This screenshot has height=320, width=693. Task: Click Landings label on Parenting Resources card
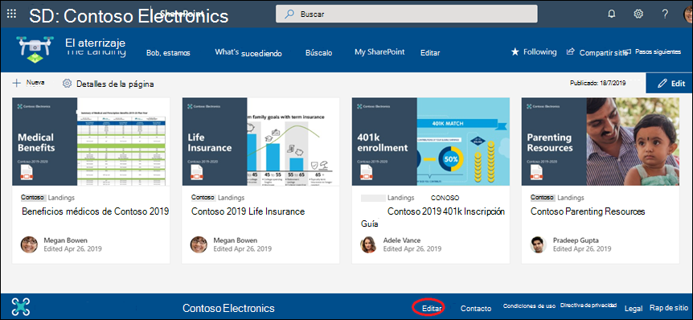[571, 198]
